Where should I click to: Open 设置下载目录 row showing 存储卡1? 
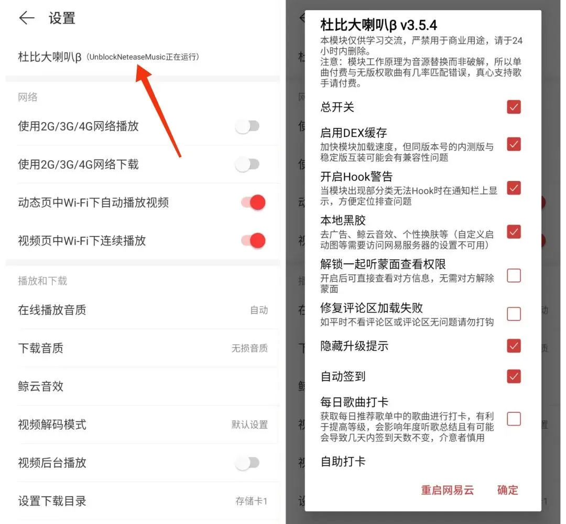(143, 501)
